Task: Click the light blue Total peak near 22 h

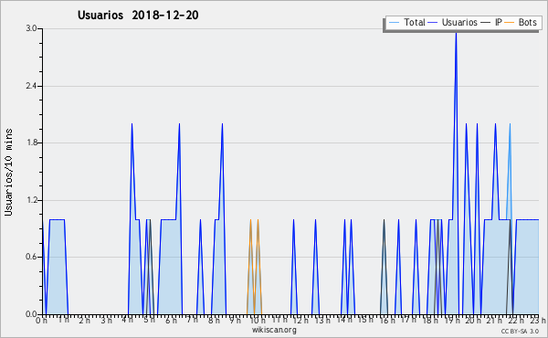Action: (x=510, y=124)
